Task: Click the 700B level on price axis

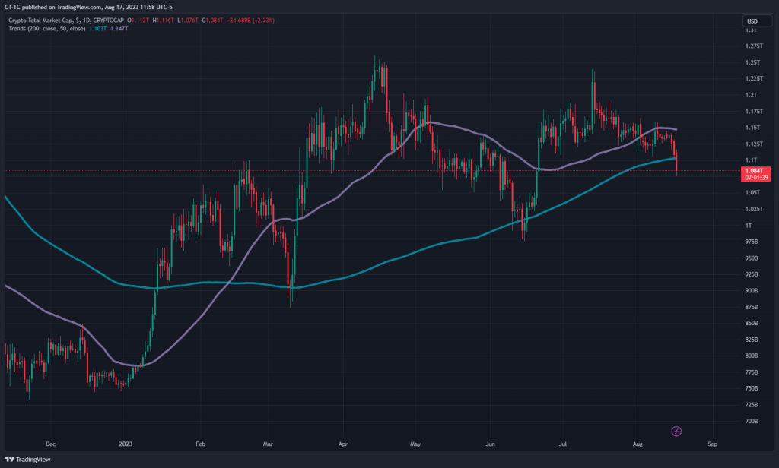Action: click(752, 421)
